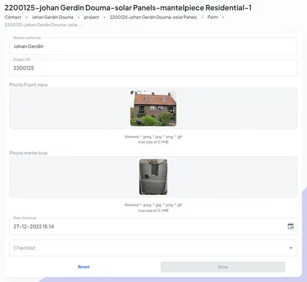Click the truncated last breadcrumb entry
The height and width of the screenshot is (282, 307).
(43, 25)
